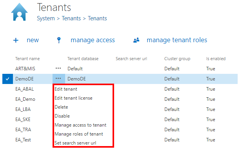Select the EA_LBA tenant row

(x=23, y=109)
